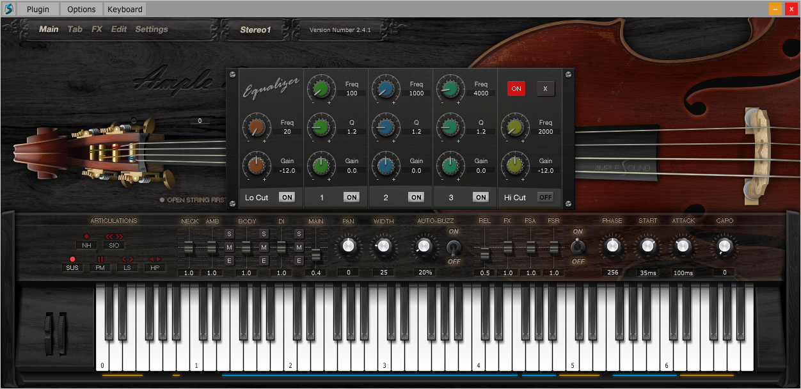Click the NECK mic volume fader
Image resolution: width=801 pixels, height=389 pixels.
click(189, 246)
